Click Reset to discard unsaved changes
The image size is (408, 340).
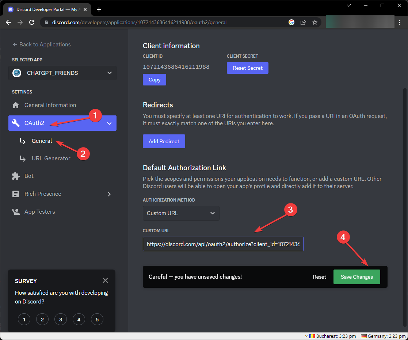tap(319, 277)
